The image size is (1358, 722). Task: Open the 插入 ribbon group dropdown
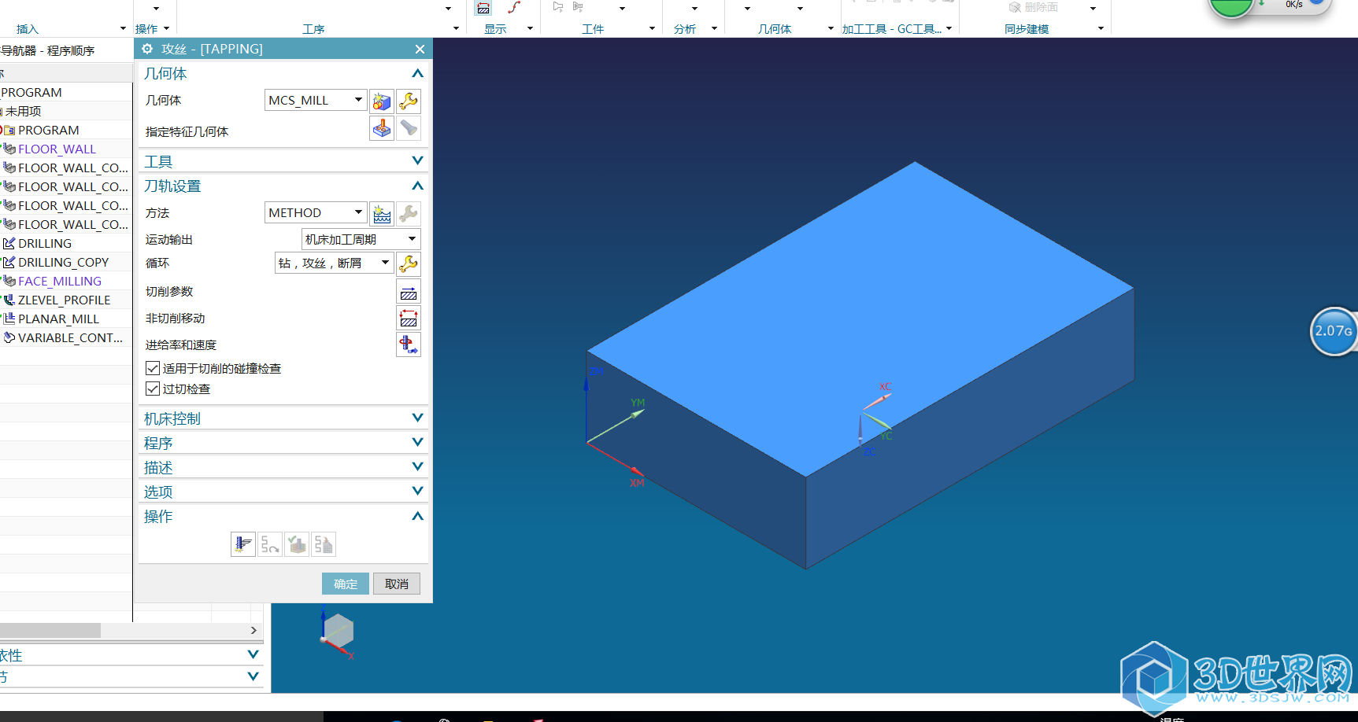click(123, 29)
